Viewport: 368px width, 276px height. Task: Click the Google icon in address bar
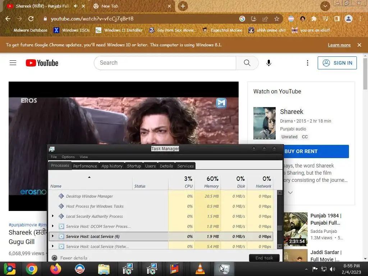point(242,19)
